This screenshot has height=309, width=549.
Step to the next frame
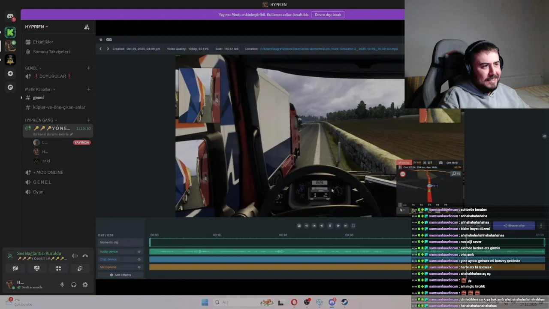338,226
